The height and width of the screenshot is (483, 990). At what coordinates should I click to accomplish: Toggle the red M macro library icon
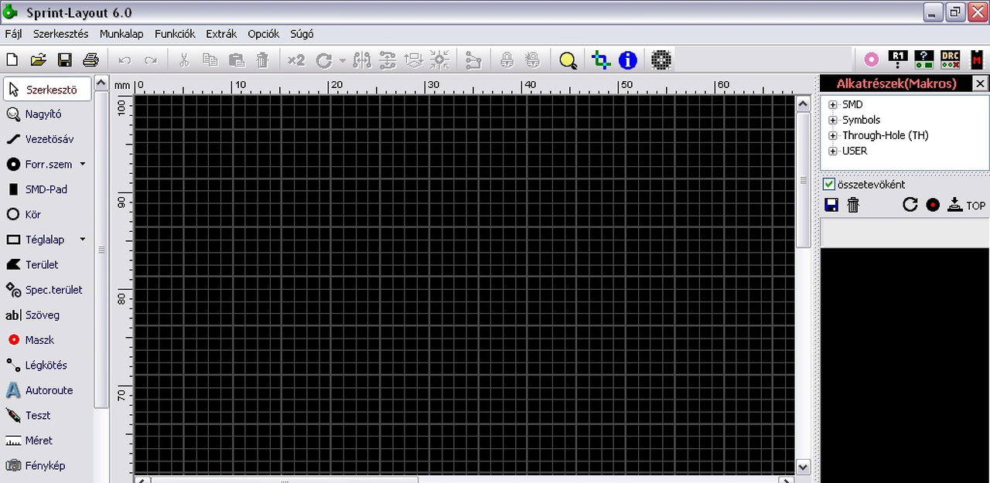(x=977, y=60)
